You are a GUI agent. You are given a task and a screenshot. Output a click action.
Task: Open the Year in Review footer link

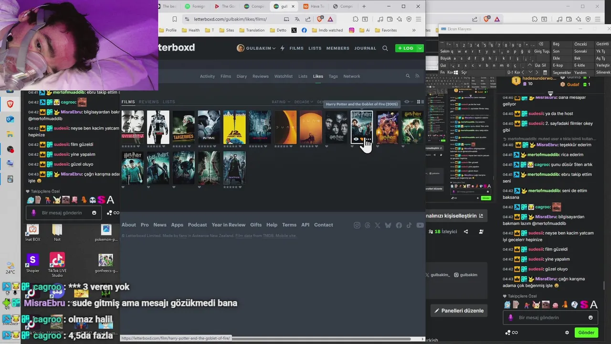point(229,225)
